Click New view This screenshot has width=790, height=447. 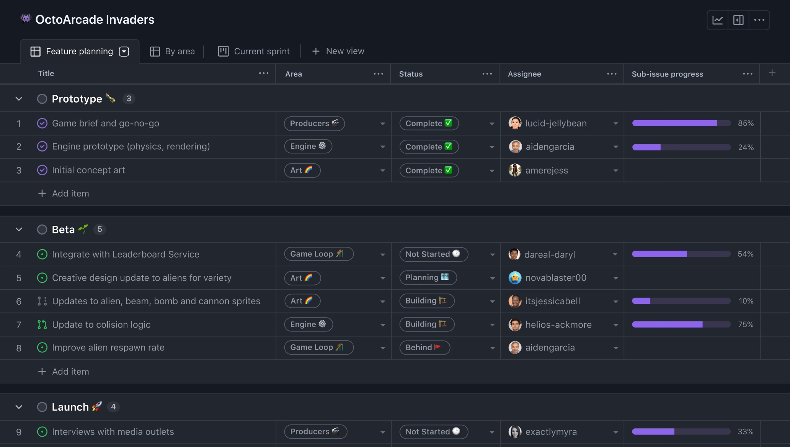pyautogui.click(x=338, y=51)
